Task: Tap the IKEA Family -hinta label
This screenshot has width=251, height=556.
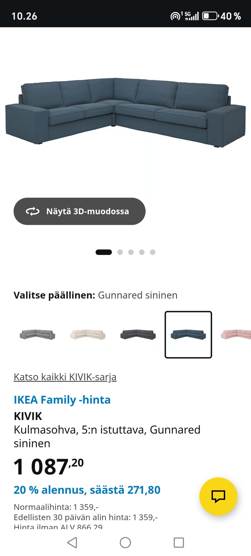Action: pyautogui.click(x=62, y=400)
